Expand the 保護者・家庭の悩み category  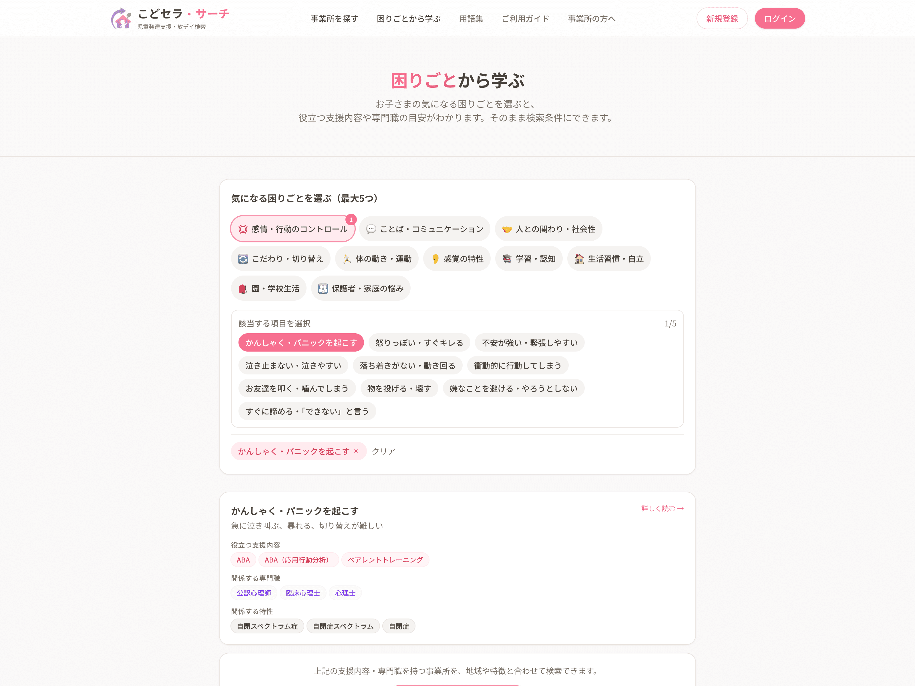coord(361,289)
